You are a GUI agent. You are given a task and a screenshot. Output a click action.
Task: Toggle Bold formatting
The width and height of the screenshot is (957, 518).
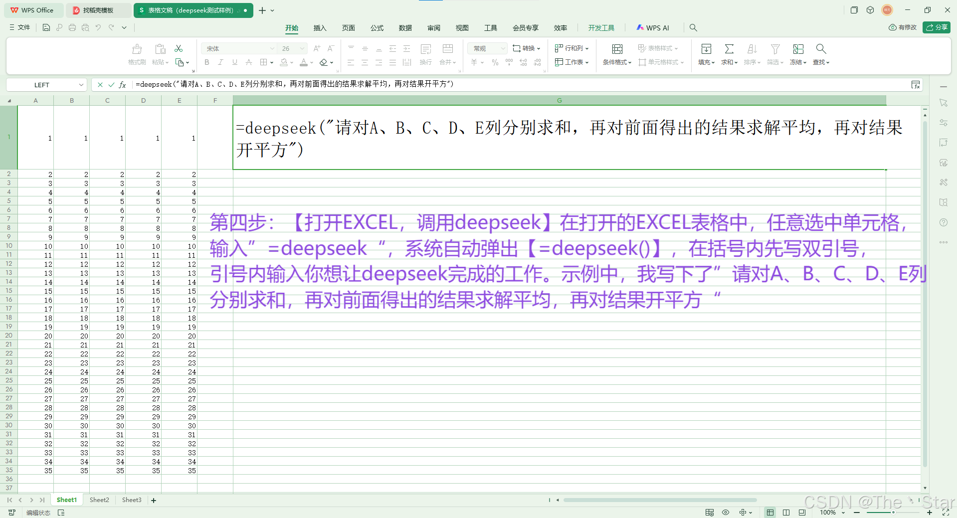click(x=207, y=62)
